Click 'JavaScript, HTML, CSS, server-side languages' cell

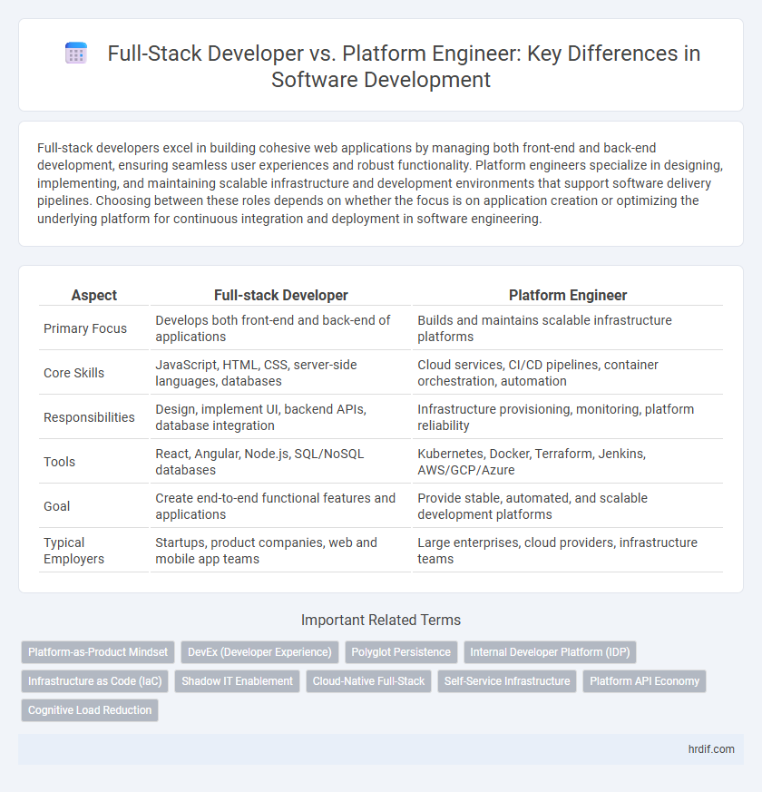click(x=281, y=373)
